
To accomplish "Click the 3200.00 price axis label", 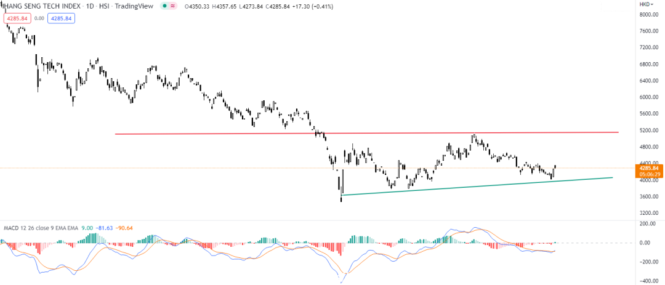I will [650, 214].
